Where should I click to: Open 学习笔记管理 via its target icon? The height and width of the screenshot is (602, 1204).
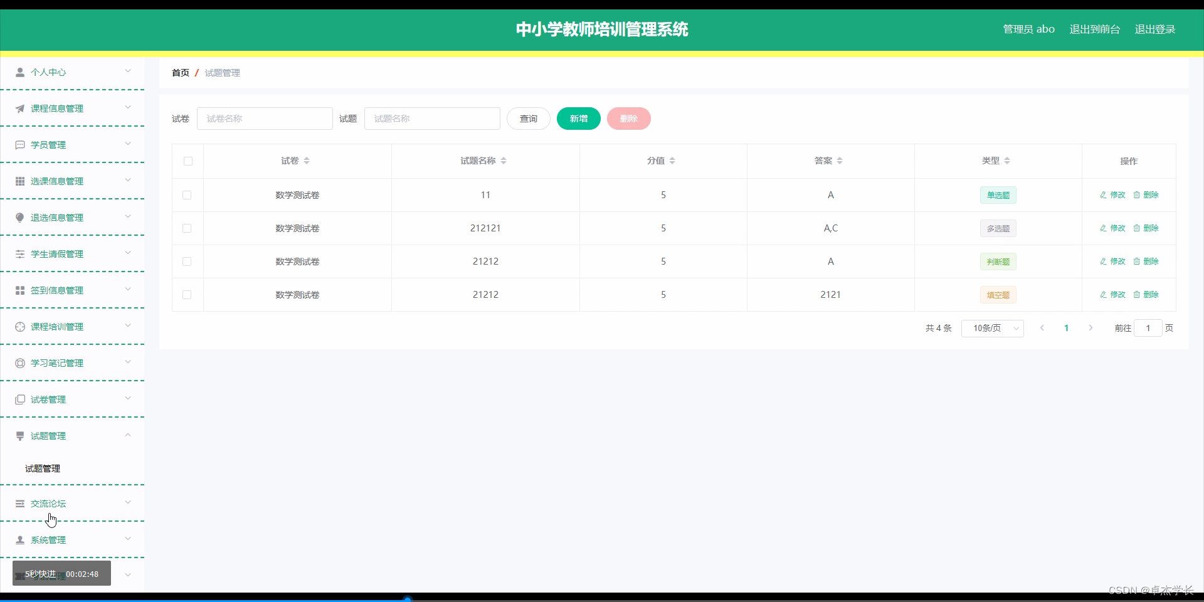tap(19, 362)
